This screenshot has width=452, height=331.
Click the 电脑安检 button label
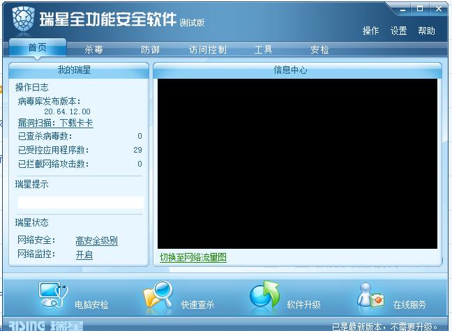(91, 305)
